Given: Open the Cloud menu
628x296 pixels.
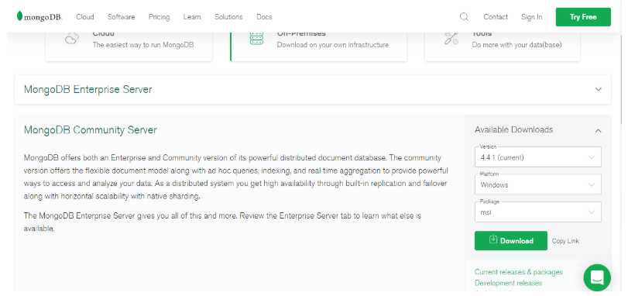Looking at the screenshot, I should (85, 17).
